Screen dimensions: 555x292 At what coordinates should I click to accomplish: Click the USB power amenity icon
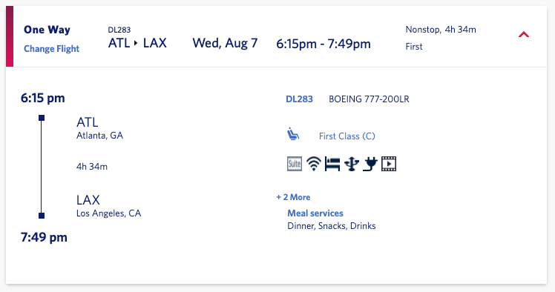coord(352,164)
